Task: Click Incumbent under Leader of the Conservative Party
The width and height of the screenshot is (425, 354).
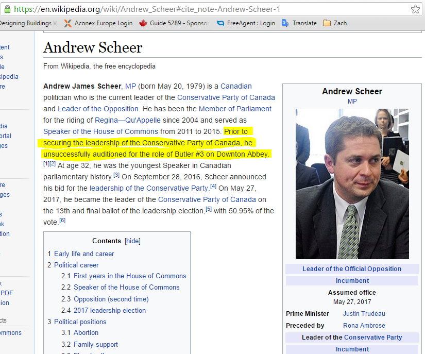Action: coord(352,349)
